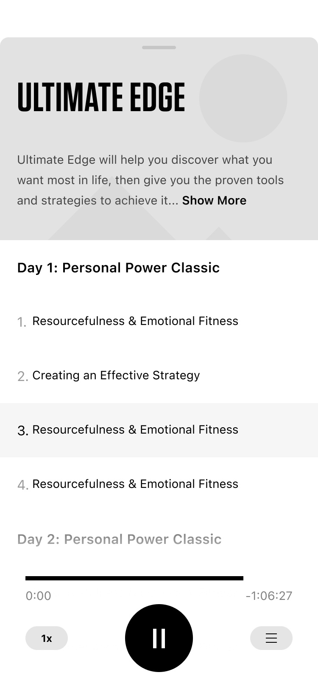Seek using the audio progress bar

pos(134,578)
